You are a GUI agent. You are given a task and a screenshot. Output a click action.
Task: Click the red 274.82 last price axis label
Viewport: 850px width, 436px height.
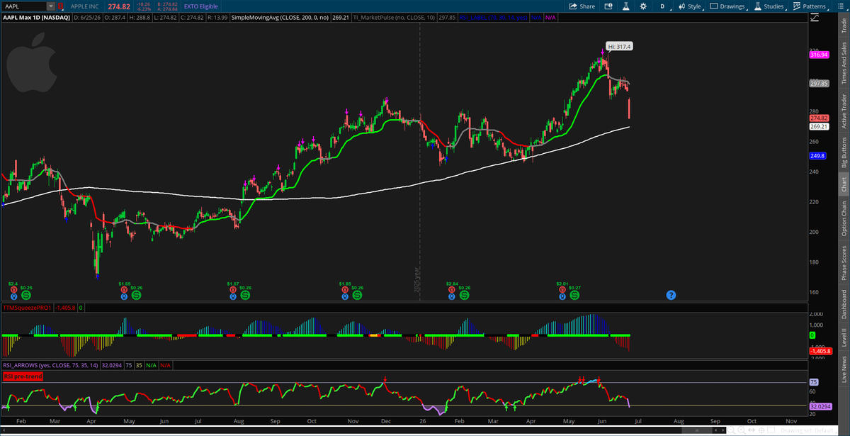coord(820,118)
